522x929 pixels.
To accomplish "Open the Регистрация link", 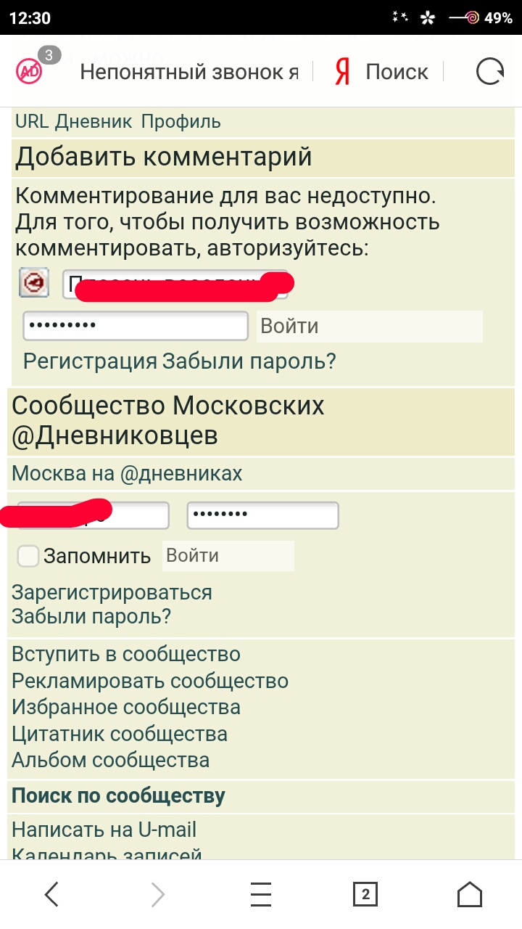I will point(90,361).
